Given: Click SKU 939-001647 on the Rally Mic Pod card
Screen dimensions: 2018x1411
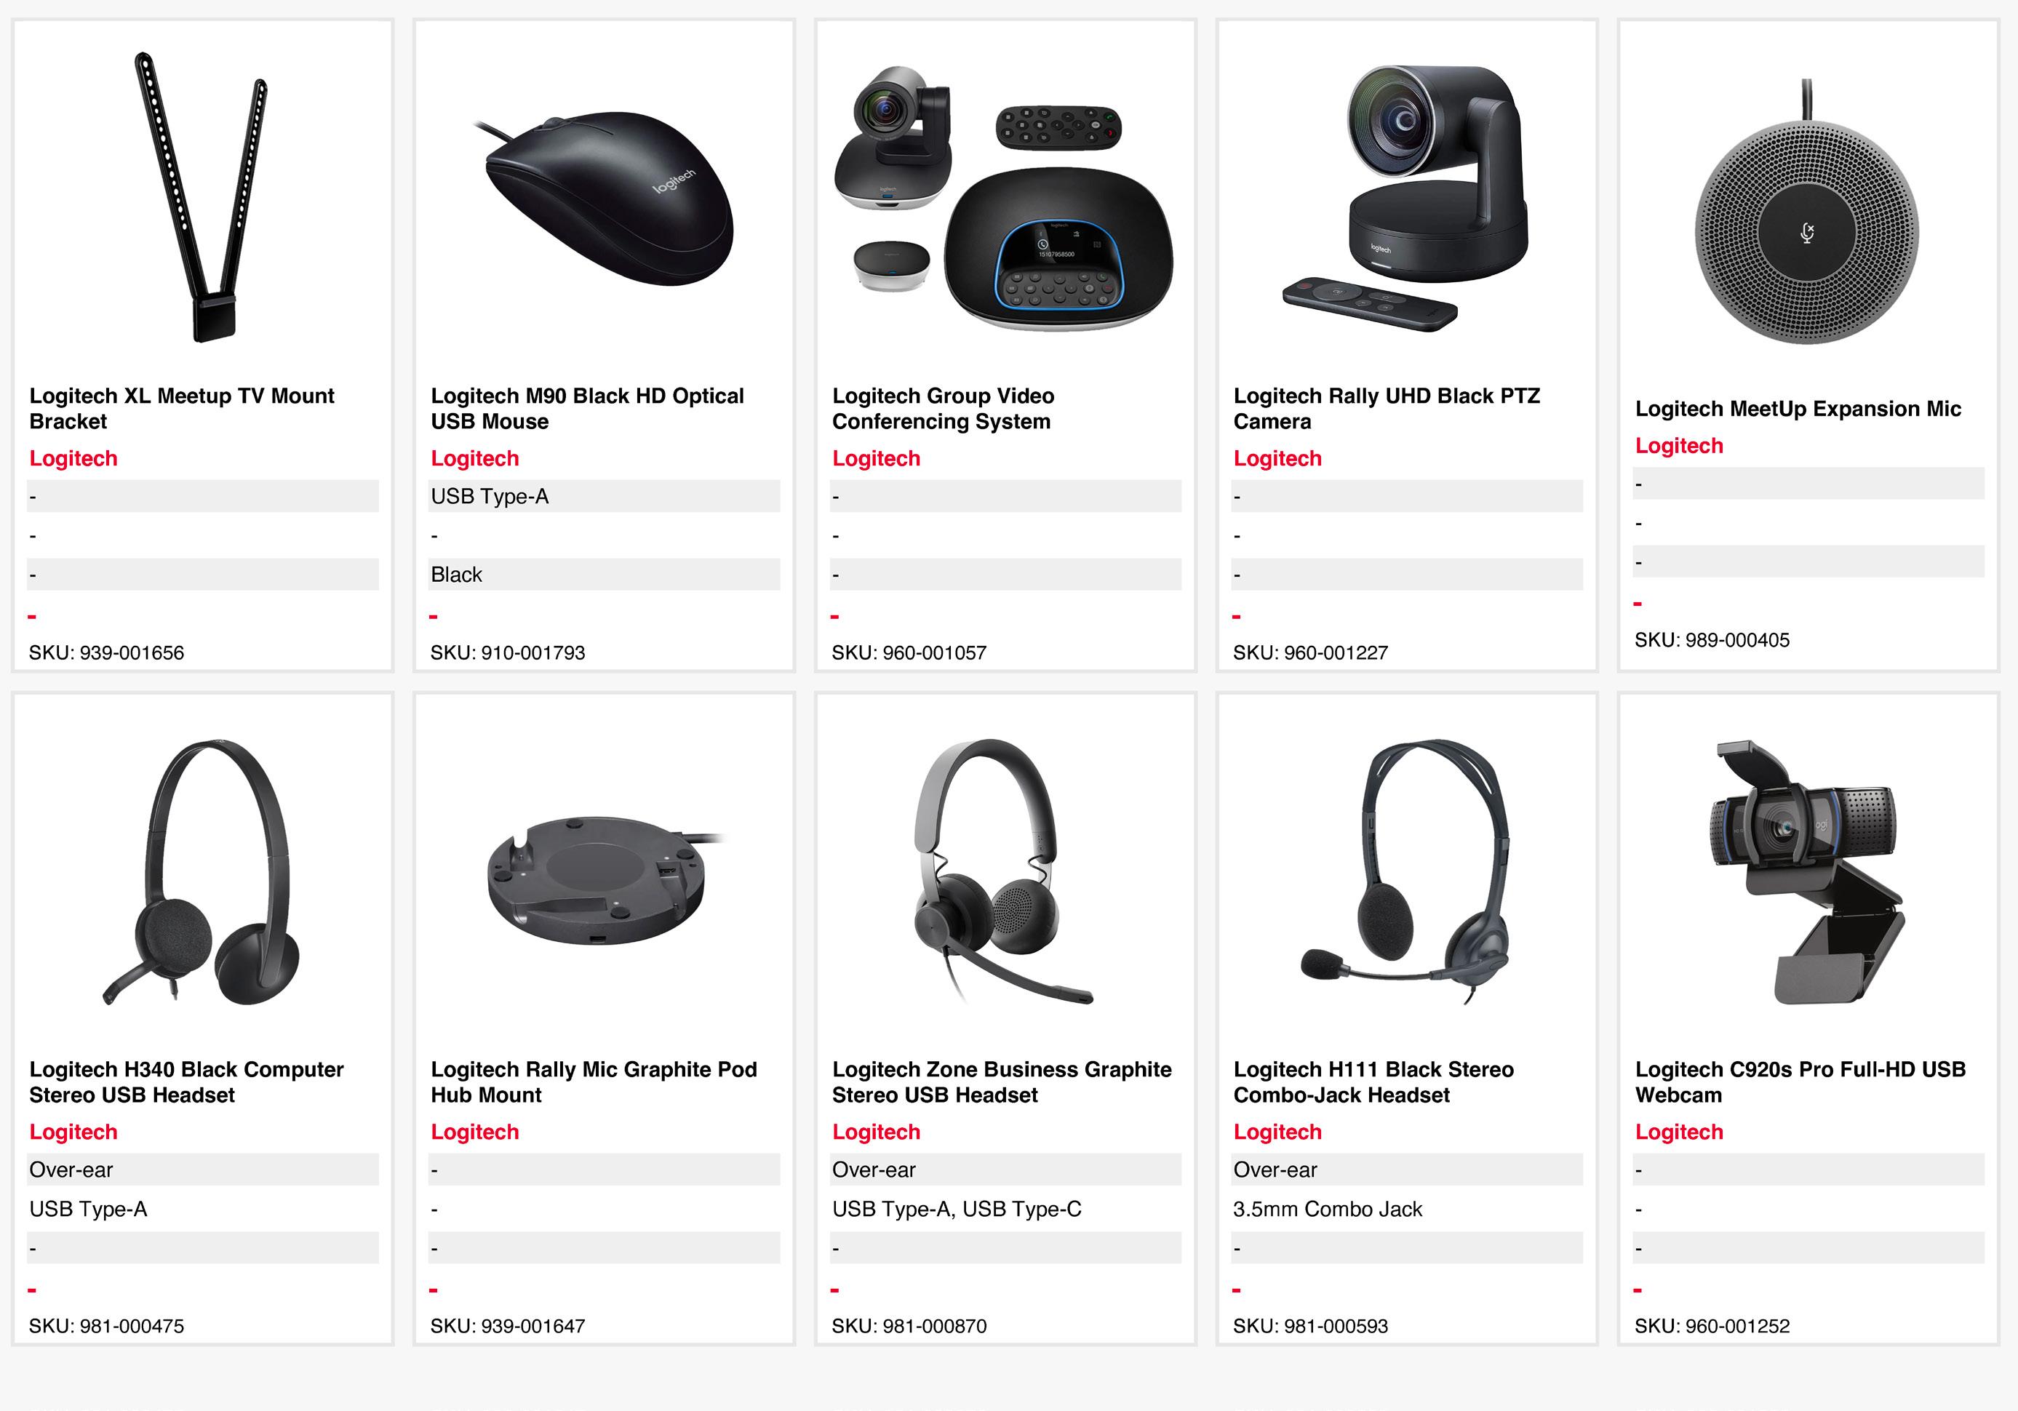Looking at the screenshot, I should tap(507, 1326).
